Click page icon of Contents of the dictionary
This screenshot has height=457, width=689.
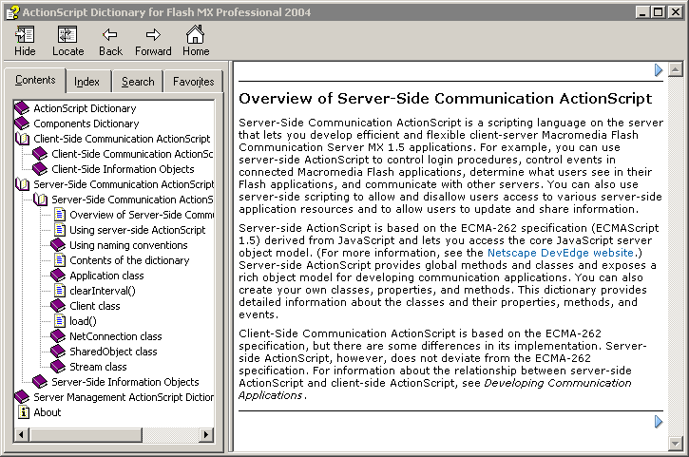60,260
